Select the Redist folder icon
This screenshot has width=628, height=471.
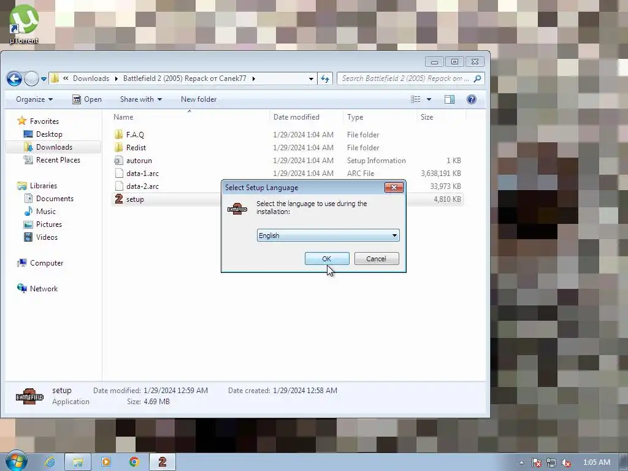pos(118,147)
